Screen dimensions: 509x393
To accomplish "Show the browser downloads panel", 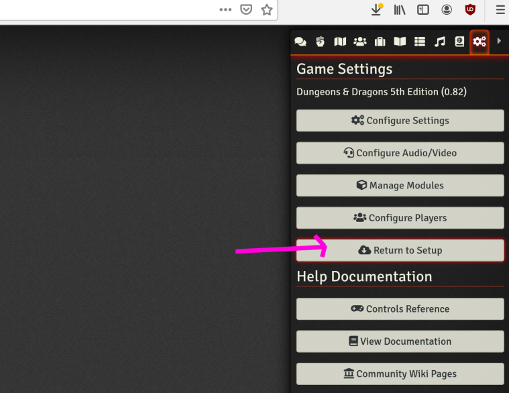I will [376, 10].
